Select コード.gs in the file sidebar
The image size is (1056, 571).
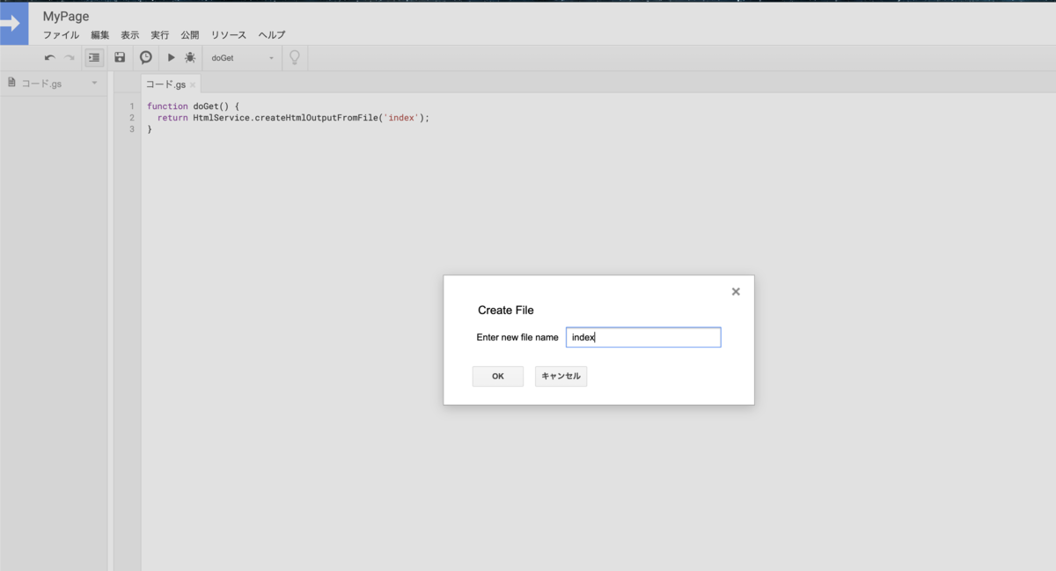click(41, 84)
